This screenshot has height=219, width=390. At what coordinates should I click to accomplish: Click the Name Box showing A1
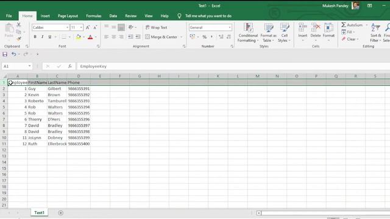17,66
